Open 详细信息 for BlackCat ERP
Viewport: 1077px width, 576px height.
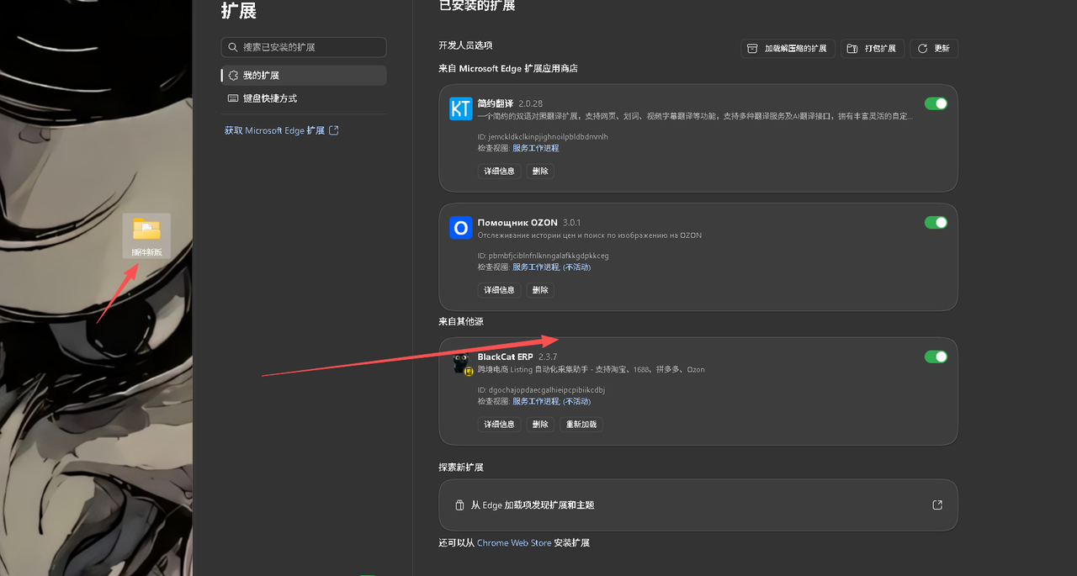(x=499, y=425)
